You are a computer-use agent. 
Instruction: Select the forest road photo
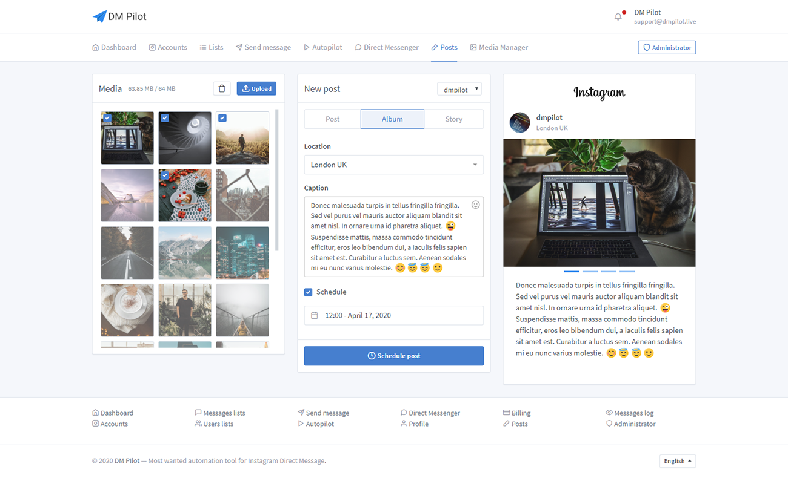(x=127, y=253)
